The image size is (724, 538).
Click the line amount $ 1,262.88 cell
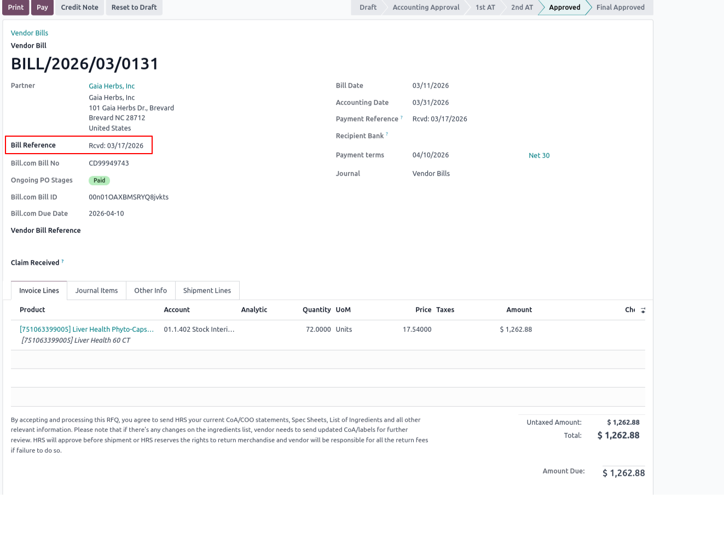pyautogui.click(x=516, y=329)
